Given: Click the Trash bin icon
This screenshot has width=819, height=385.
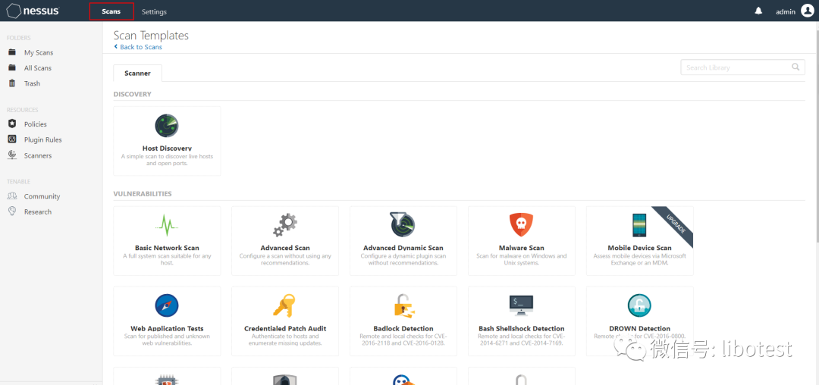Looking at the screenshot, I should pyautogui.click(x=12, y=83).
